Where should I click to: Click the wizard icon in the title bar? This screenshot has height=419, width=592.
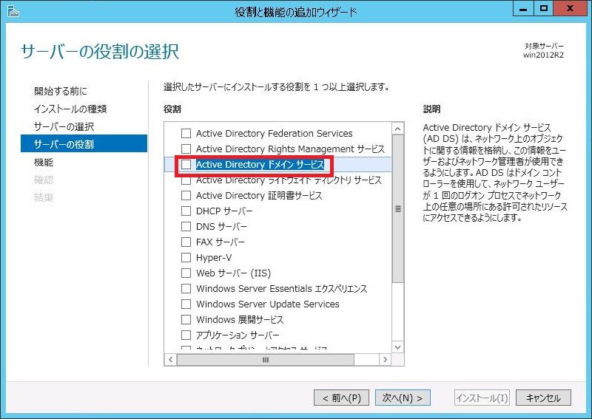[13, 12]
